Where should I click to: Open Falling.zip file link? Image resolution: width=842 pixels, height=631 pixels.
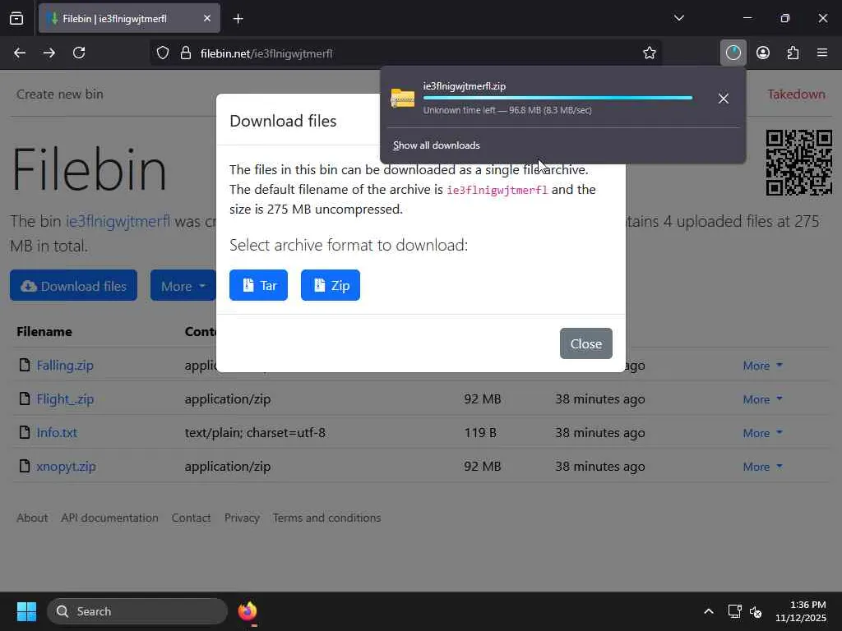pos(64,366)
